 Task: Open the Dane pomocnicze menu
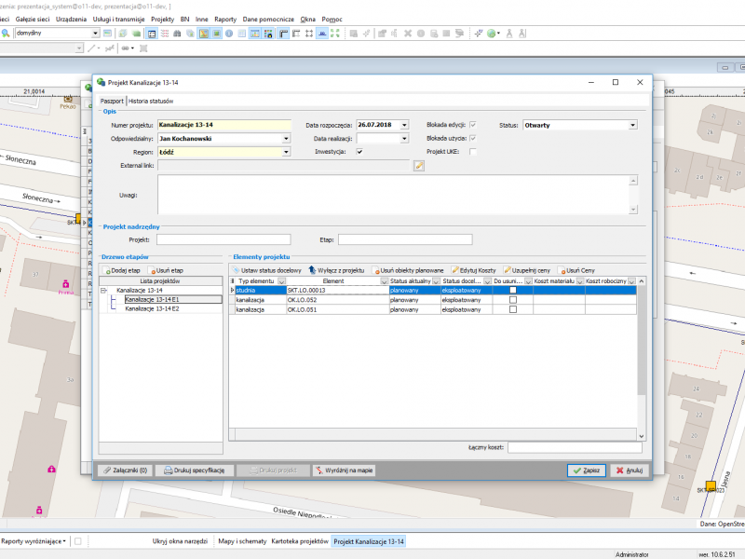(x=268, y=19)
